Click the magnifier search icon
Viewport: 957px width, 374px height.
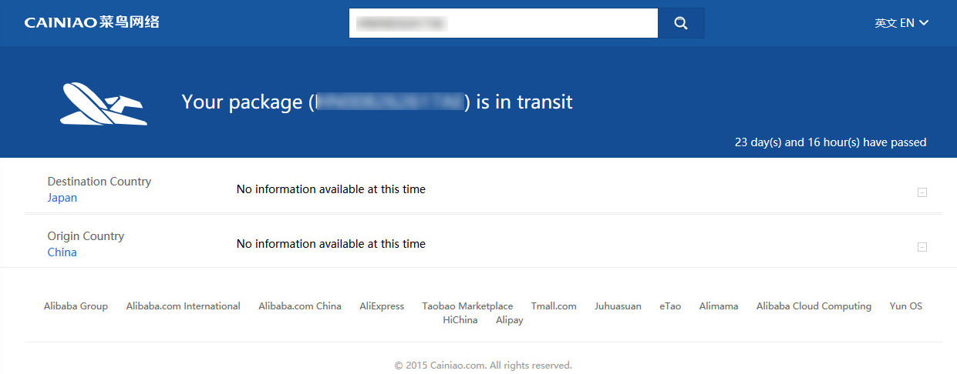pos(681,23)
